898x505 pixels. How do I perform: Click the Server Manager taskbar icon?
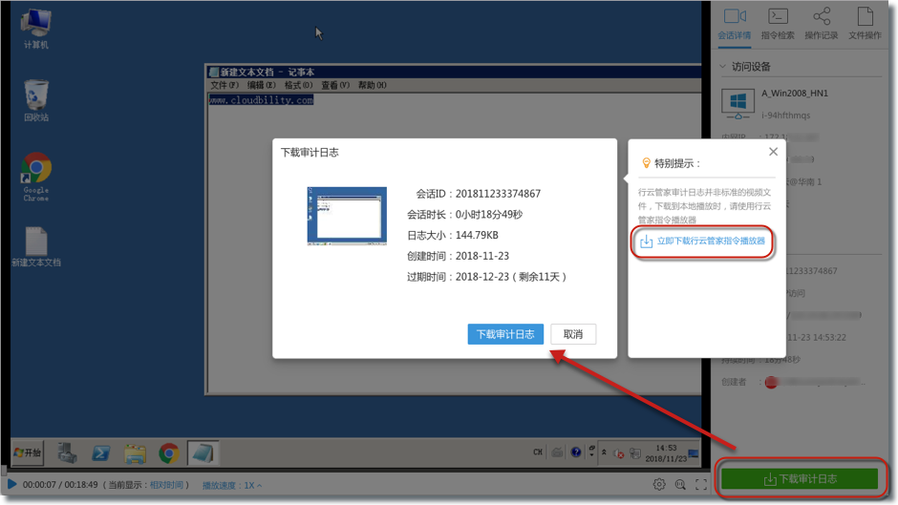pyautogui.click(x=67, y=452)
